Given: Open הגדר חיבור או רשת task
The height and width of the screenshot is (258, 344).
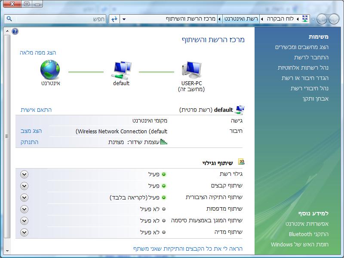Looking at the screenshot, I should pyautogui.click(x=305, y=78).
